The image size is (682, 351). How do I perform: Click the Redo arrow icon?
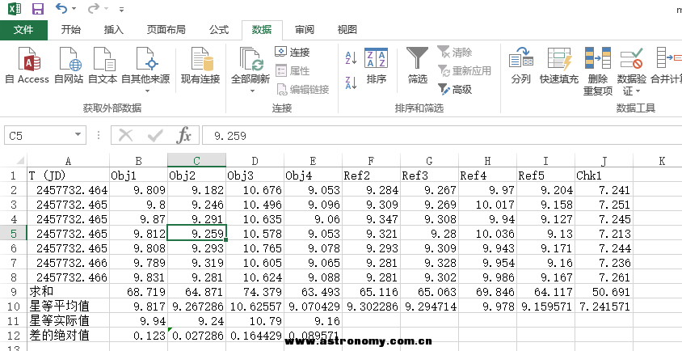tap(93, 8)
